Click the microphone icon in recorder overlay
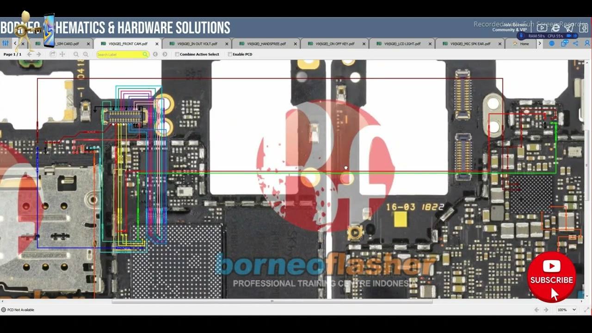 [522, 36]
